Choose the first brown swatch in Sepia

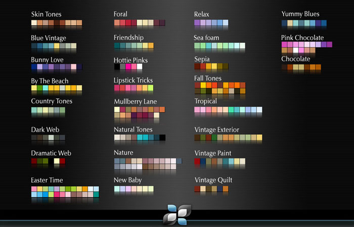(197, 66)
